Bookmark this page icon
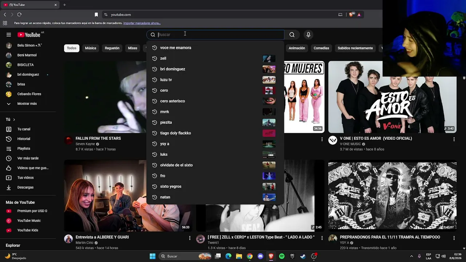This screenshot has width=466, height=262. 96,15
